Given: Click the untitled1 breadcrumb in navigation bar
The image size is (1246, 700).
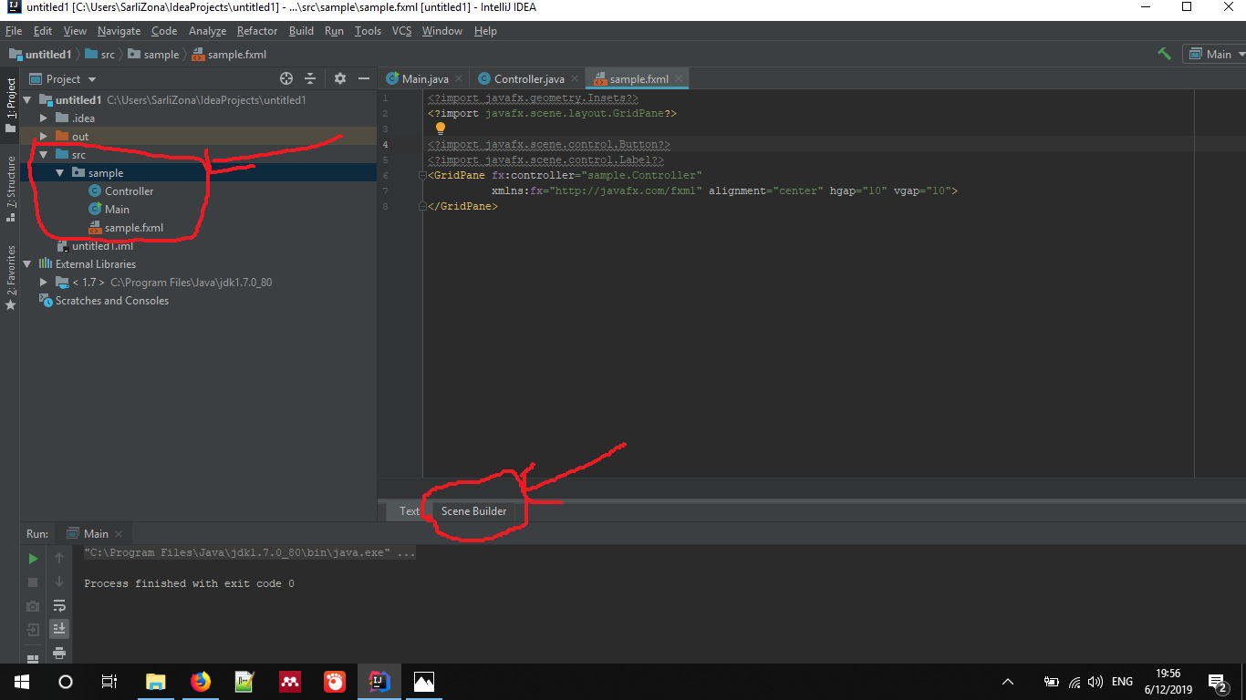Looking at the screenshot, I should (x=39, y=55).
